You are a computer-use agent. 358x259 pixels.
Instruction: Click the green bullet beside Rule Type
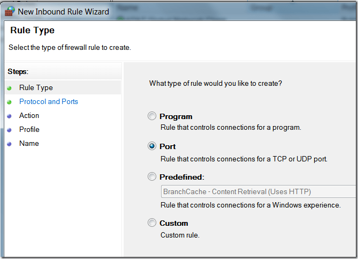click(x=9, y=88)
